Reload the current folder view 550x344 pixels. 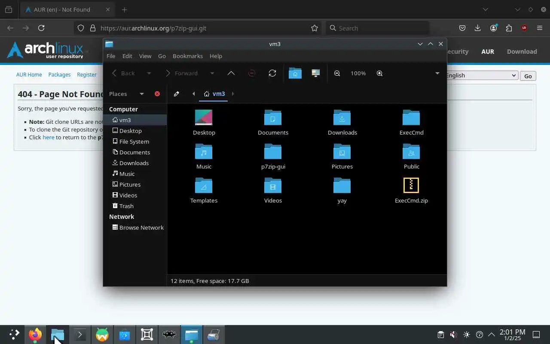[x=272, y=73]
